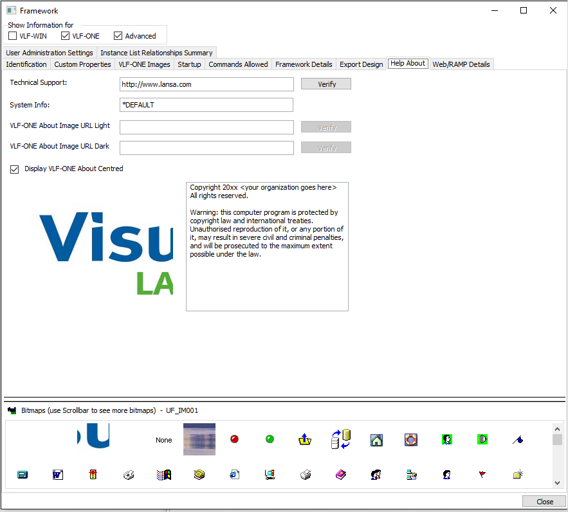Verify the Technical Support URL

click(326, 84)
